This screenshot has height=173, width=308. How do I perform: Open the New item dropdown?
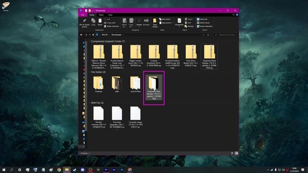(165, 19)
